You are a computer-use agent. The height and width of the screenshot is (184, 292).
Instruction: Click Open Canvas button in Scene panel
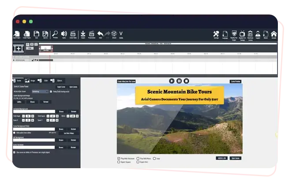73,87
